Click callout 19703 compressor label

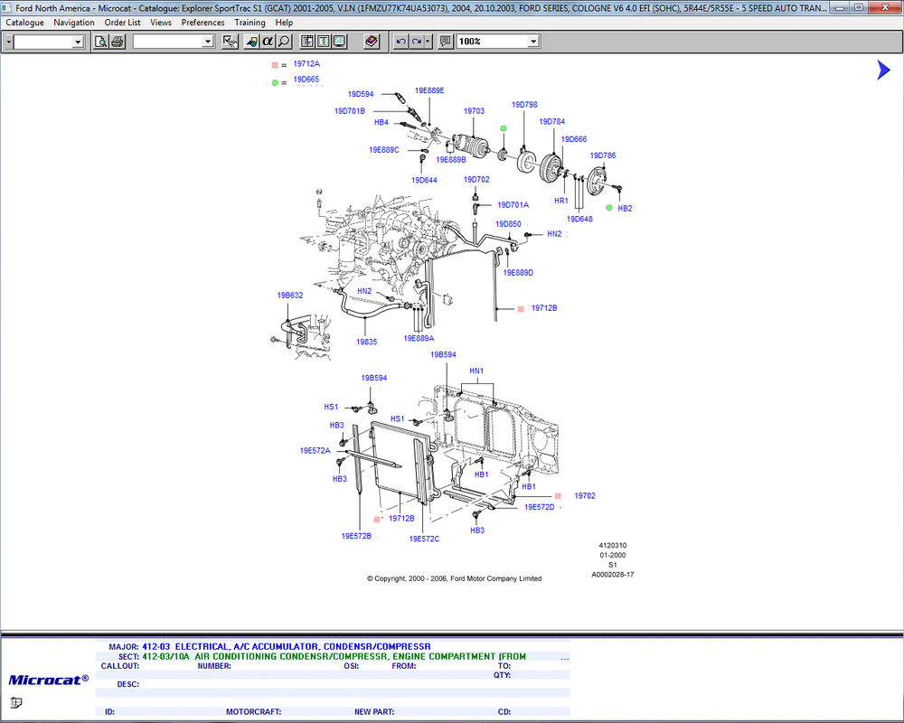pyautogui.click(x=474, y=110)
